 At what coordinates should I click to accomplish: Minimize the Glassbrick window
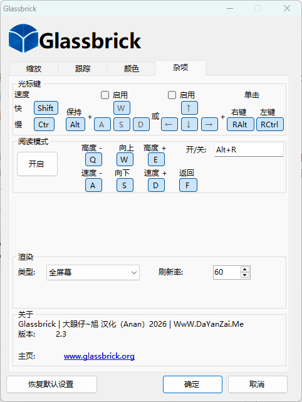[x=230, y=8]
